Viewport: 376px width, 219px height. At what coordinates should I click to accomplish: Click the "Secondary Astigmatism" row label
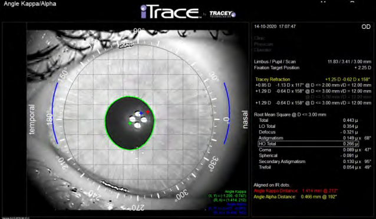[x=282, y=161]
